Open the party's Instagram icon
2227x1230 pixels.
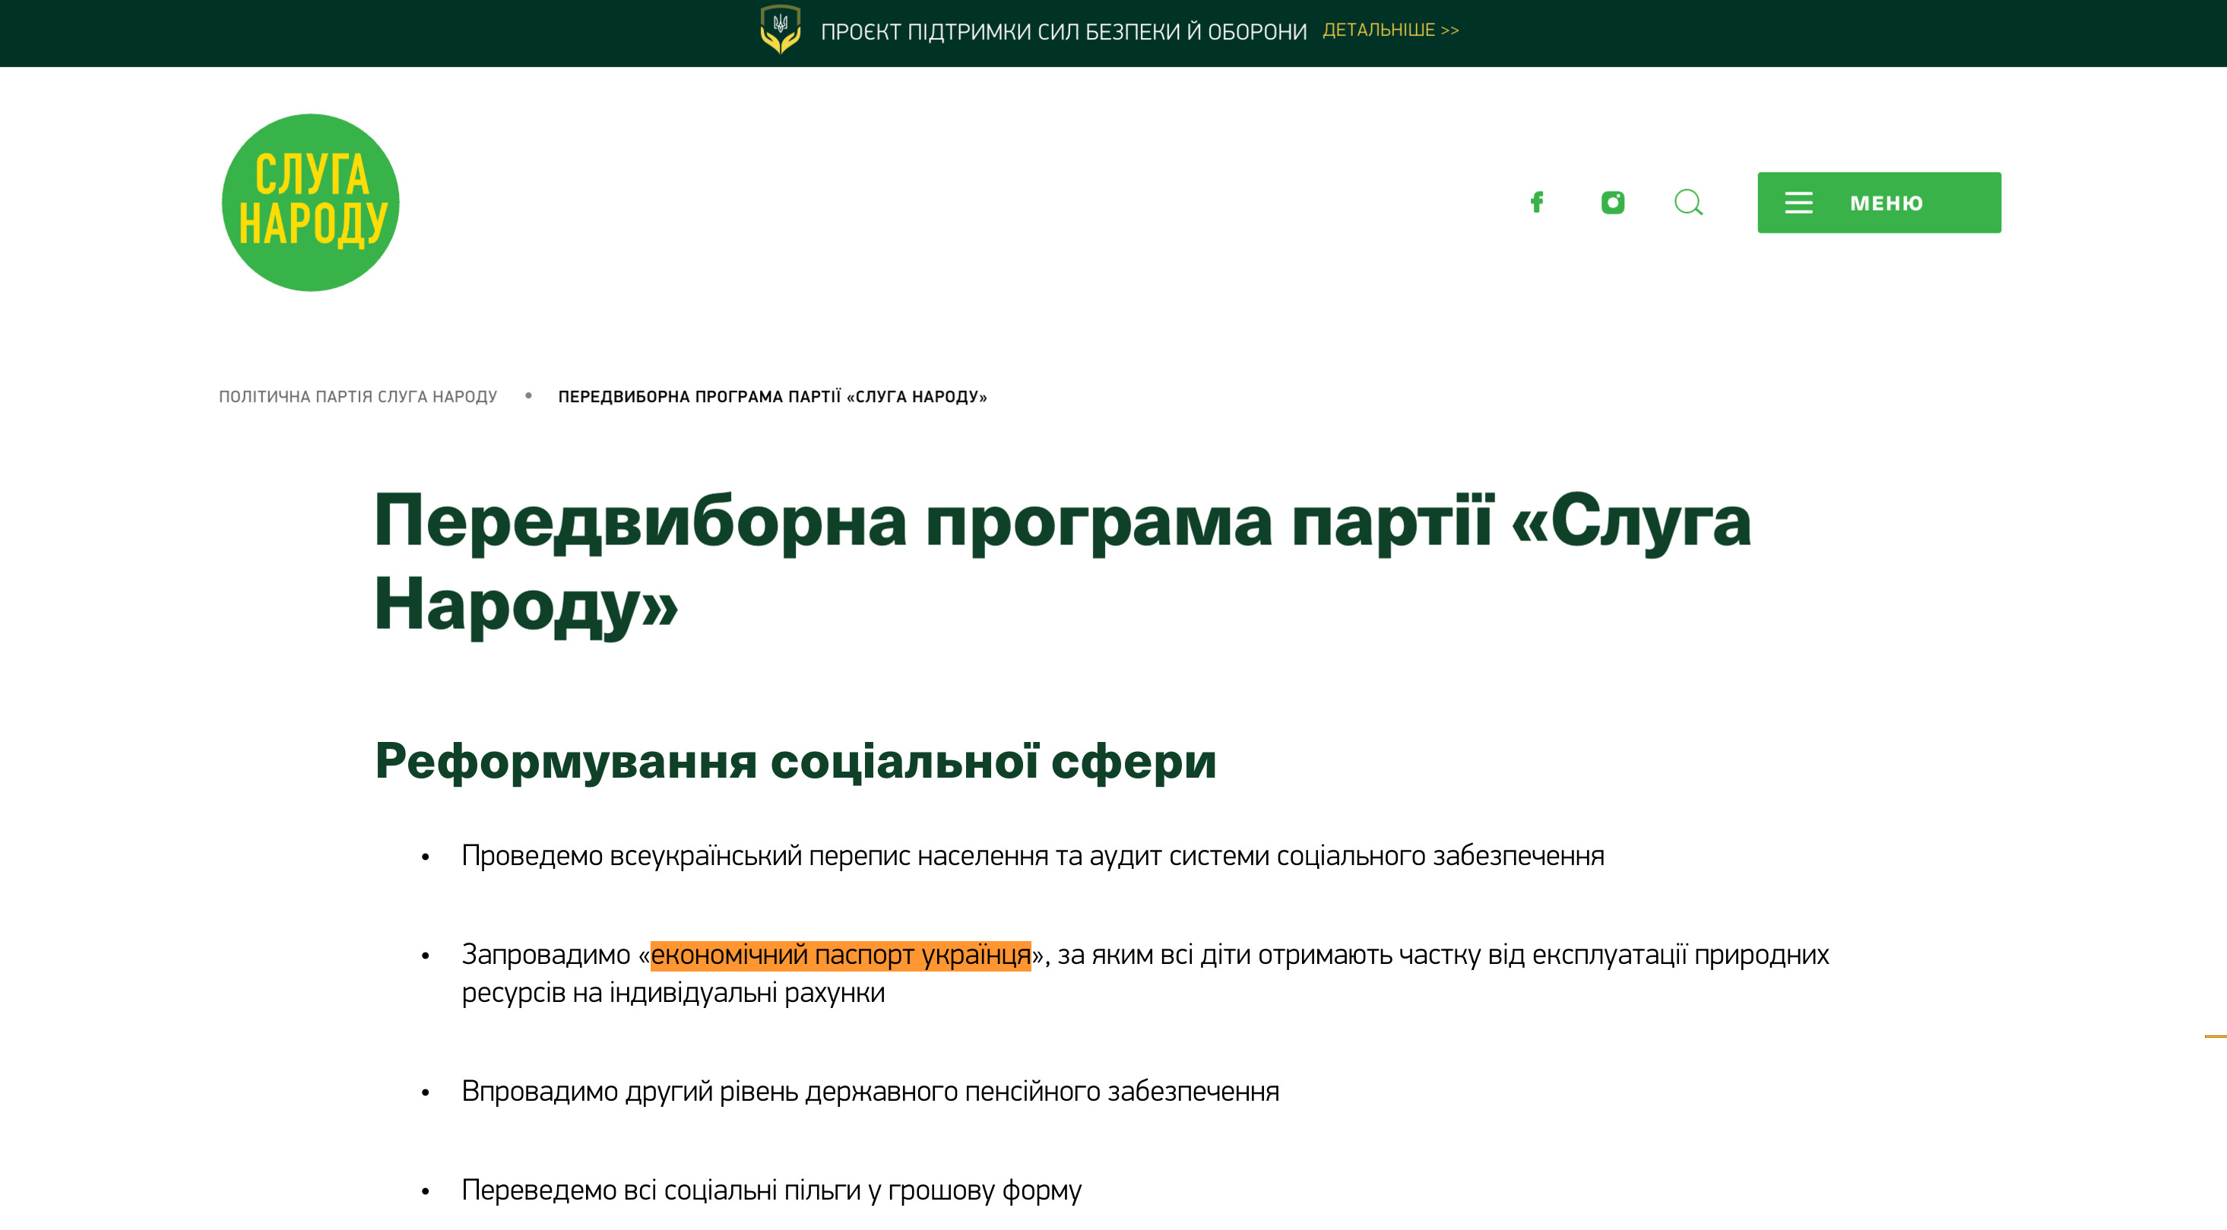(x=1612, y=202)
